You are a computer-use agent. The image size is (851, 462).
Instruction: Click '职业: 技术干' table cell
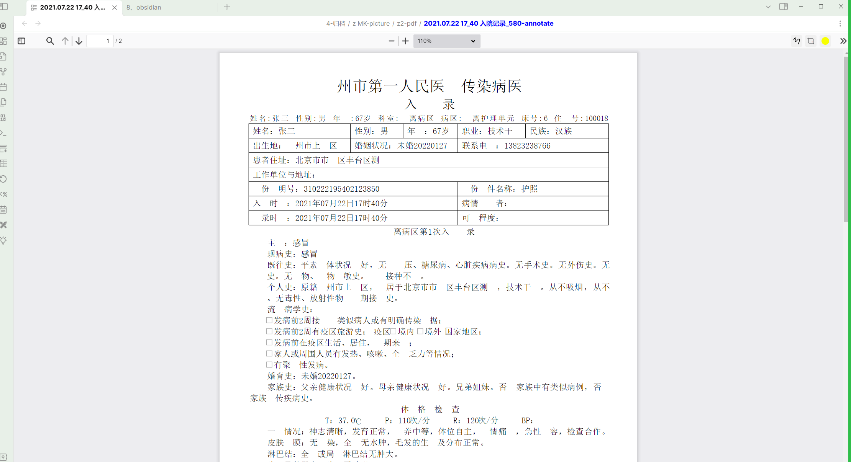pos(492,131)
